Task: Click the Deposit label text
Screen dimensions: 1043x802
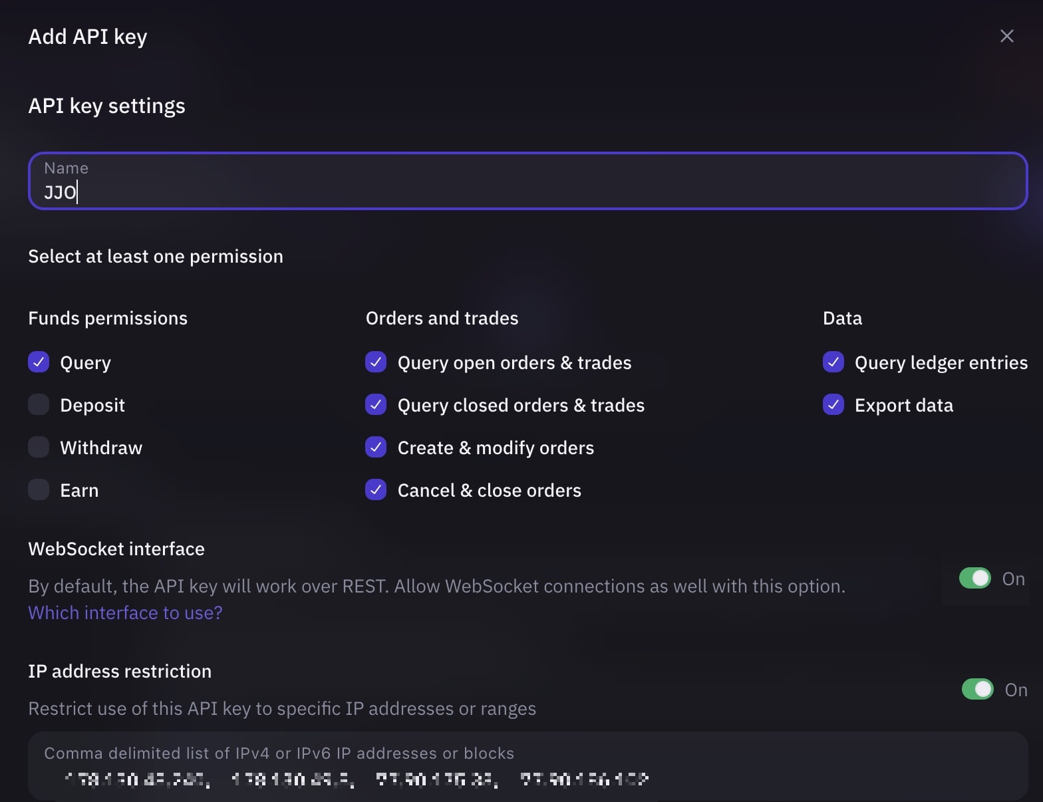Action: pyautogui.click(x=92, y=406)
